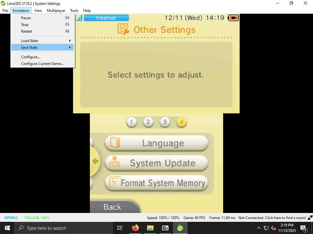Viewport: 313px width, 234px height.
Task: Choose Restart from Emulation menu
Action: pos(42,31)
